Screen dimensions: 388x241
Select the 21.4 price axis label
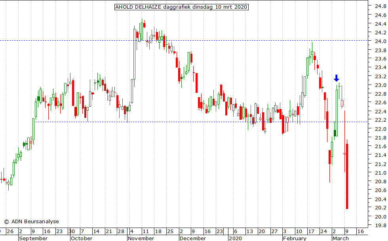pyautogui.click(x=380, y=155)
